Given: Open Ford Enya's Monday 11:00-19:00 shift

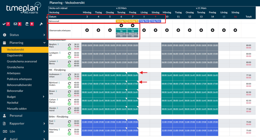Looking at the screenshot, I should [x=87, y=123].
